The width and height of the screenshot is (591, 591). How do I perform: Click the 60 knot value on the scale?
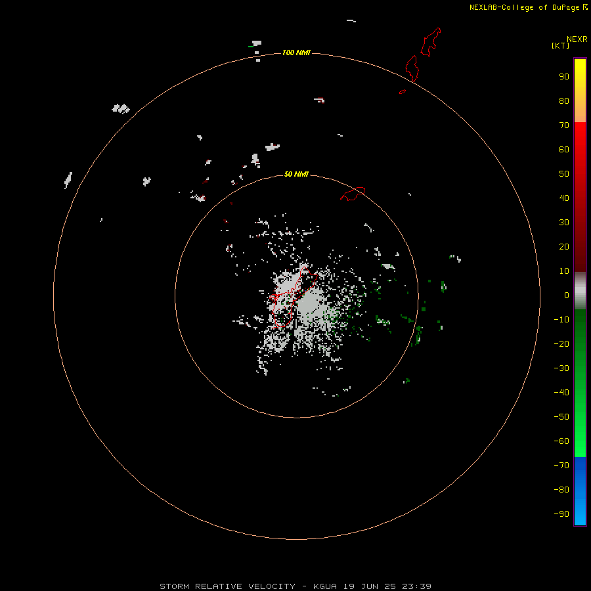click(564, 150)
